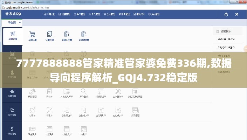247x140 pixels.
Task: Open the first report link in right panel
Action: [226, 39]
